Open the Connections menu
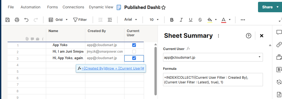Image resolution: width=282 pixels, height=99 pixels. (x=73, y=7)
